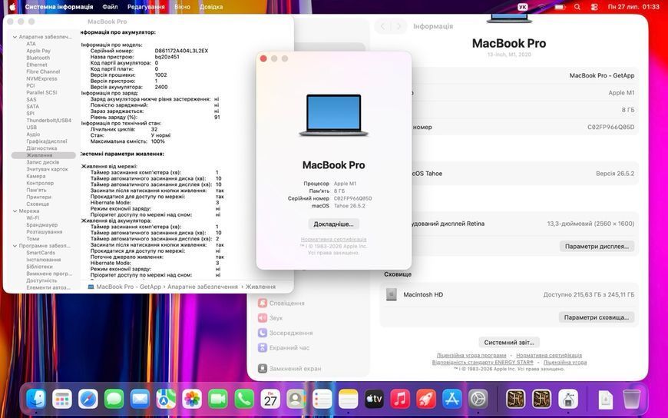Open Звук in Settings sidebar
Screen dimensions: 668x418
(270, 318)
